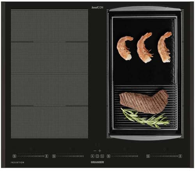This screenshot has width=195, height=171.
Task: Tap the play/pause touch icon
Action: pyautogui.click(x=92, y=156)
